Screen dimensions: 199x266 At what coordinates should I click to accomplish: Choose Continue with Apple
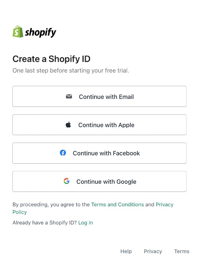coord(99,125)
